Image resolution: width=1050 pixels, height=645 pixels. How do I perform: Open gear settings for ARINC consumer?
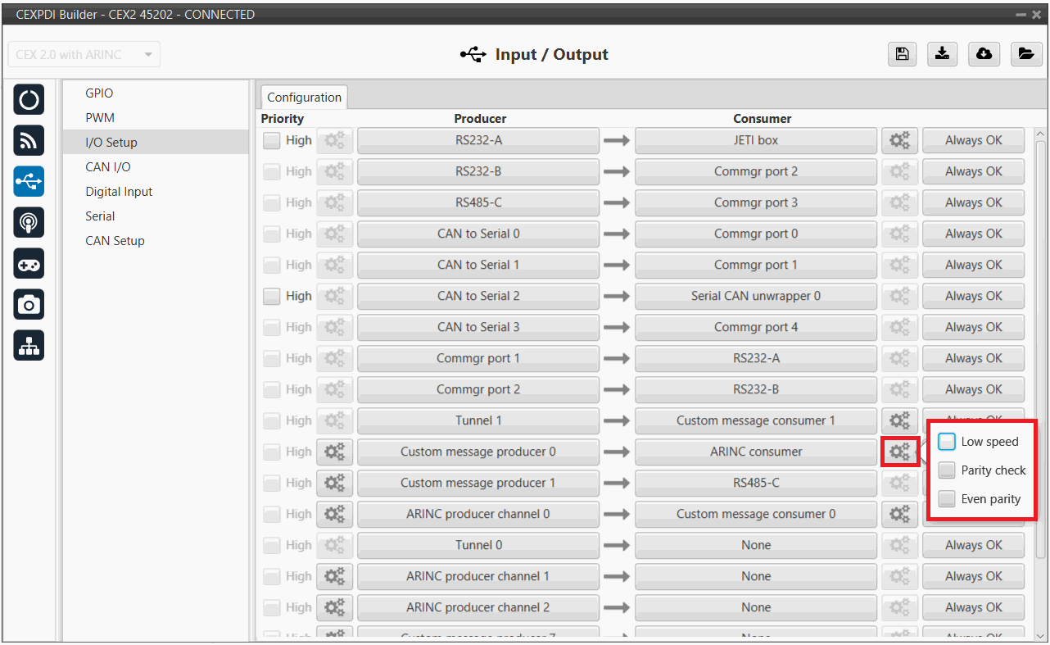[899, 452]
